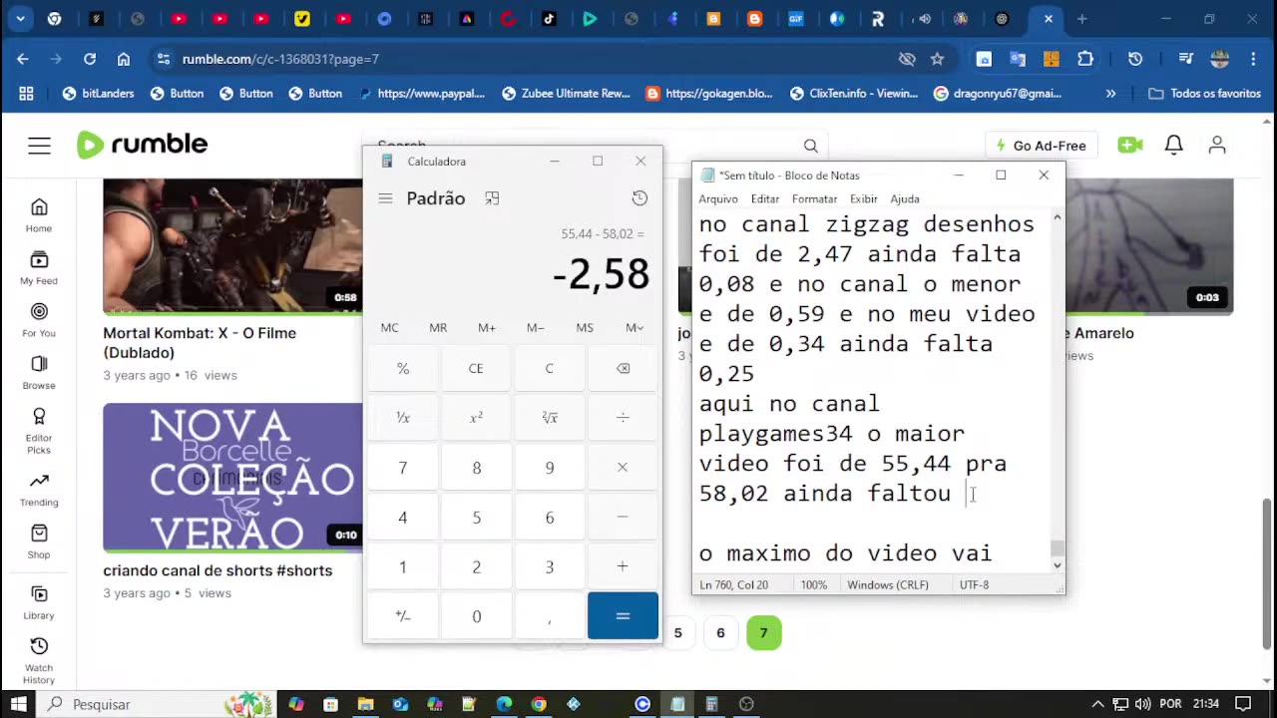
Task: Open Calculator navigation menu
Action: pyautogui.click(x=385, y=198)
